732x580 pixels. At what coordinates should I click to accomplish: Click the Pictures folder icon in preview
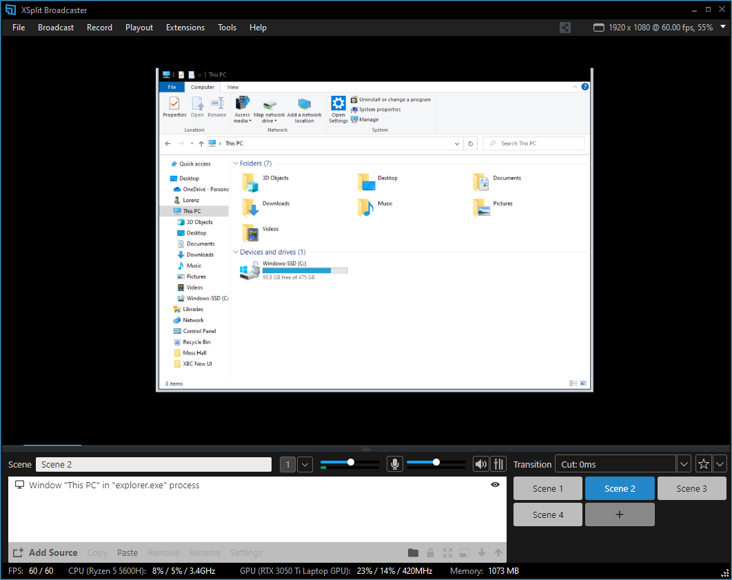tap(481, 208)
